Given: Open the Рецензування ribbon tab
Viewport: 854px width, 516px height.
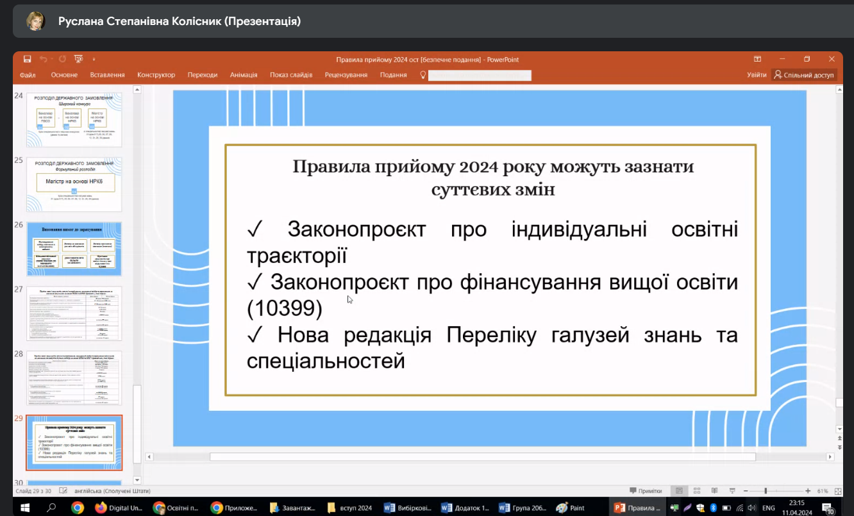Looking at the screenshot, I should [x=346, y=75].
